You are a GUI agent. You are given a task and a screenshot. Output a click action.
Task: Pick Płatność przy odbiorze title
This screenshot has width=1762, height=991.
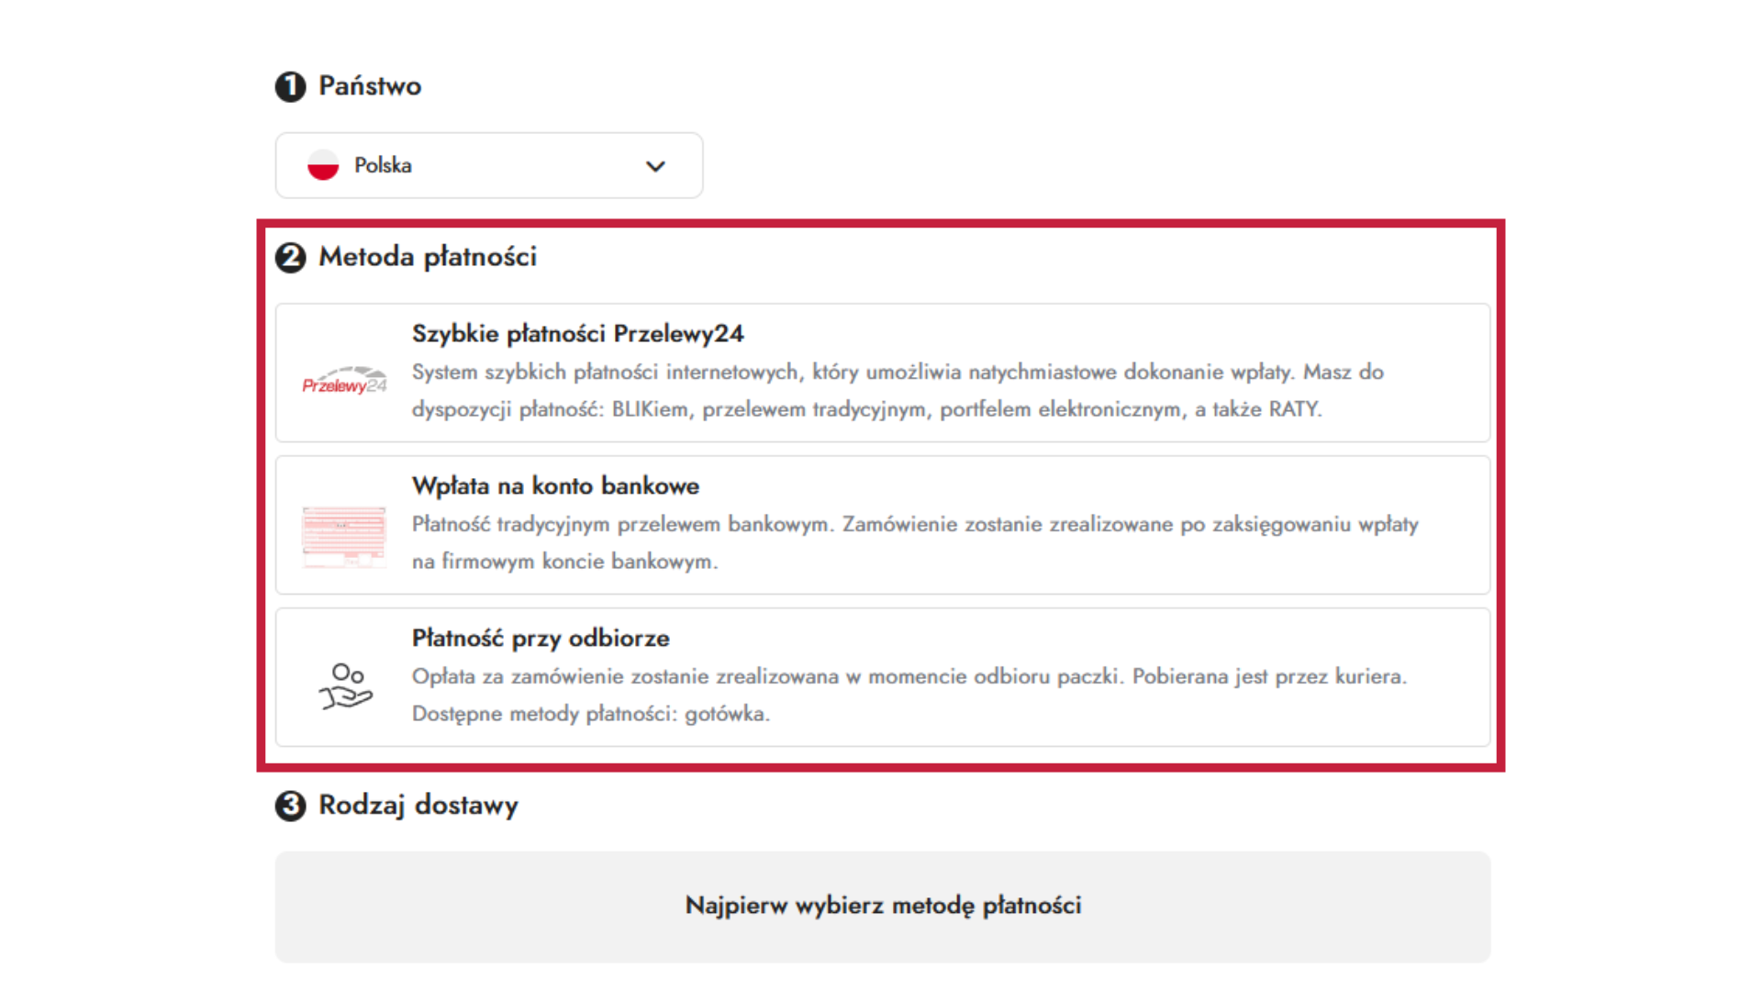tap(541, 639)
